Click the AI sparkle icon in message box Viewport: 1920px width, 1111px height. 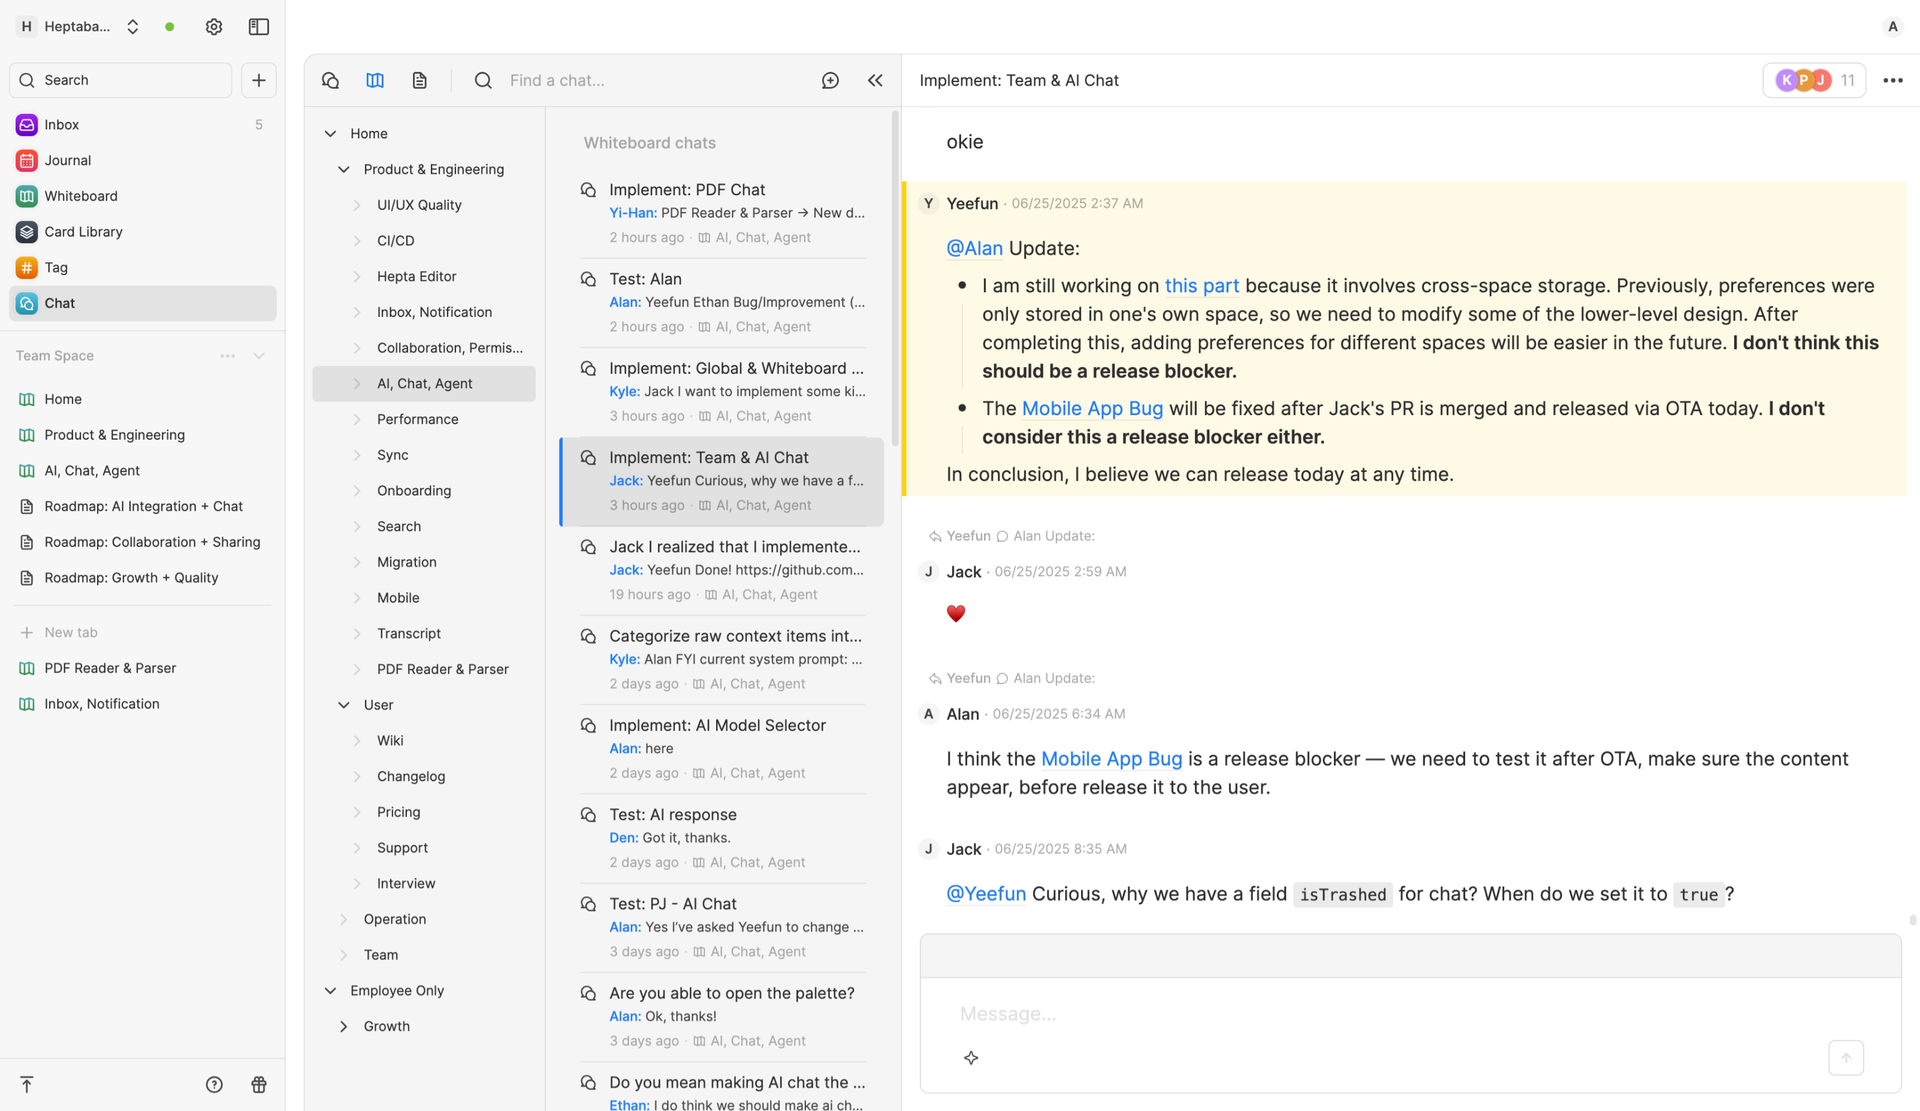click(971, 1058)
